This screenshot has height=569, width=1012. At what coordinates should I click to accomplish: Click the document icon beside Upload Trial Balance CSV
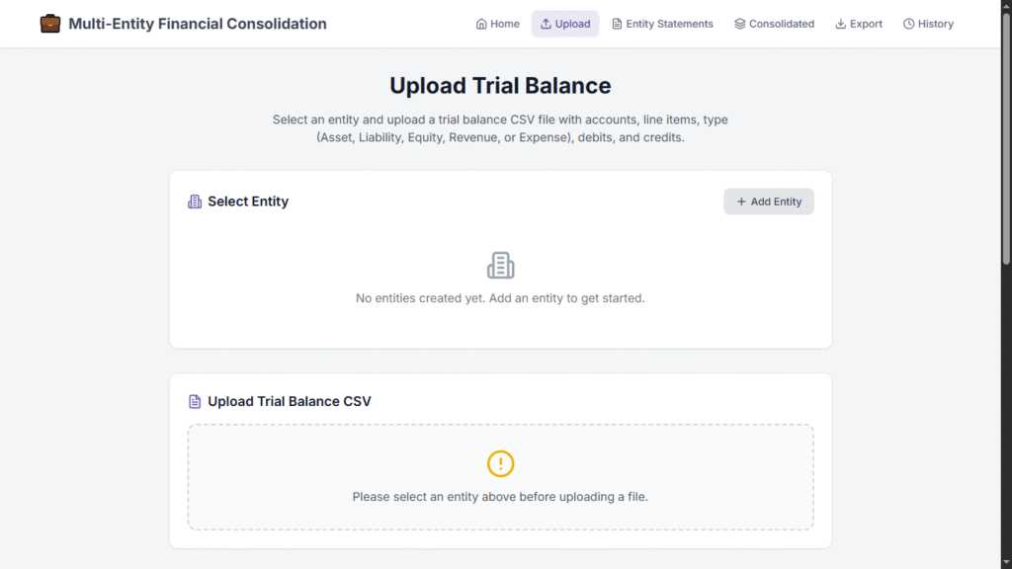(195, 402)
